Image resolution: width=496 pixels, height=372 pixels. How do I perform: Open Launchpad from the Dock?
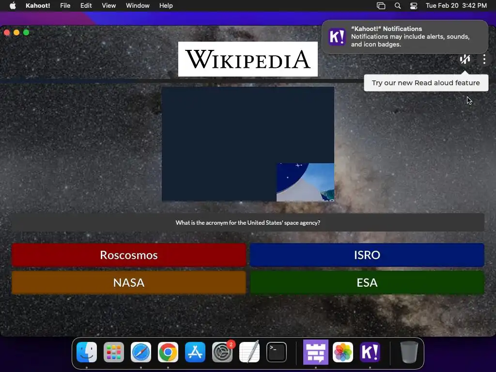tap(114, 352)
